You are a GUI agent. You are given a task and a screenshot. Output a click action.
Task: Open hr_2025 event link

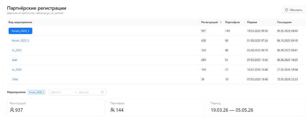(x=17, y=50)
